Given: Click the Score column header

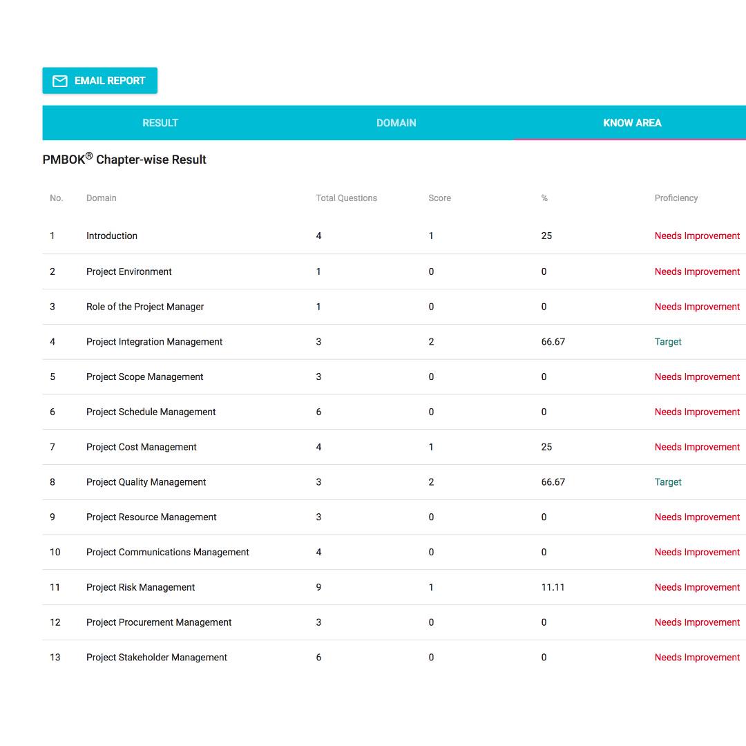Looking at the screenshot, I should click(439, 198).
